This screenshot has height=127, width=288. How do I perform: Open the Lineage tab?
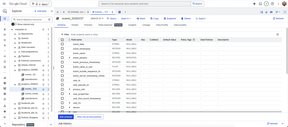coord(146,25)
